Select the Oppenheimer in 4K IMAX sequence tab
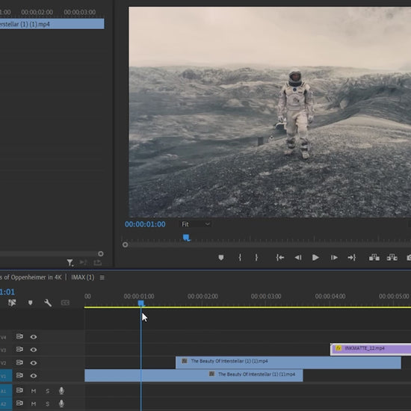This screenshot has width=411, height=411. (x=46, y=277)
